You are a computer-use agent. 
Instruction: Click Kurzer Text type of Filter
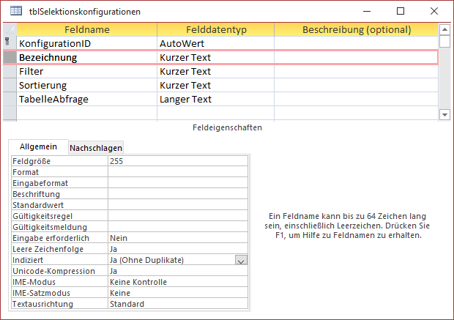[216, 71]
